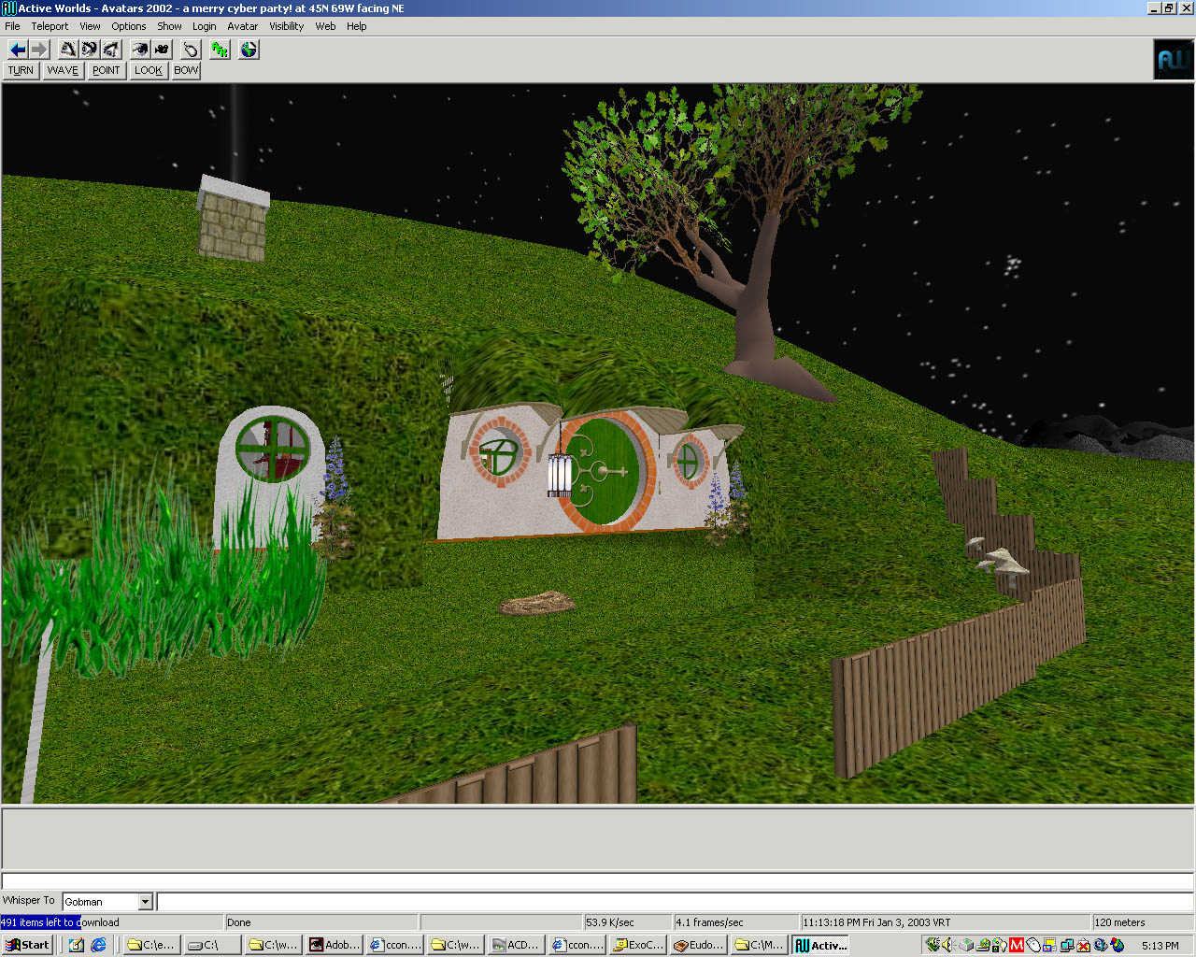Click the green AFK icon
Screen dimensions: 1196x957
pyautogui.click(x=220, y=50)
